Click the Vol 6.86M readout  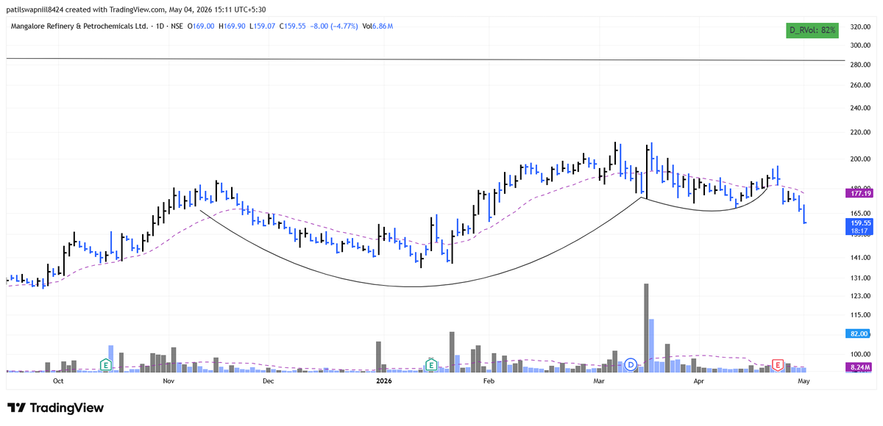(378, 26)
